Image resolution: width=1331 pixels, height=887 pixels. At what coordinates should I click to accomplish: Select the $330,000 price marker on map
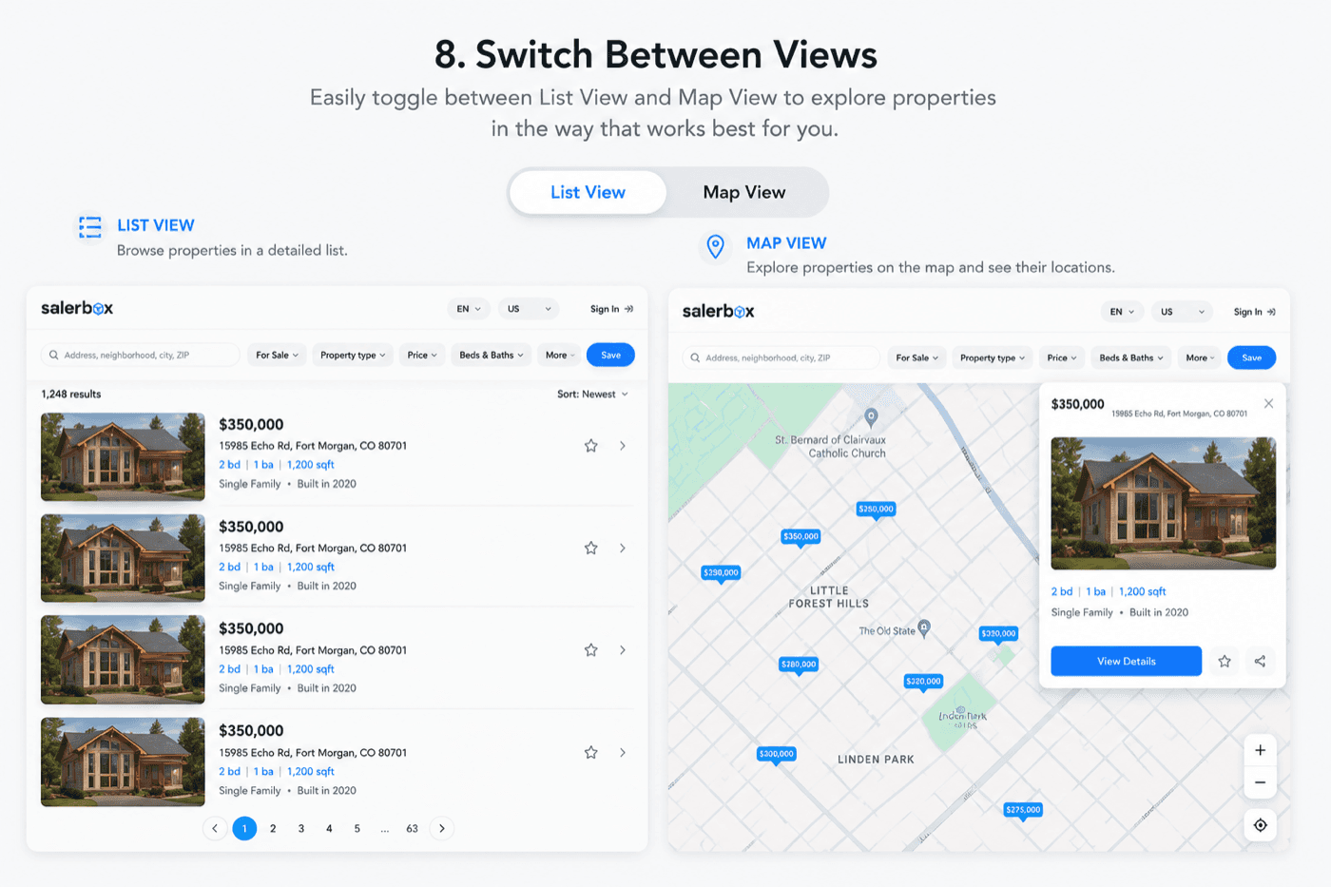click(998, 634)
